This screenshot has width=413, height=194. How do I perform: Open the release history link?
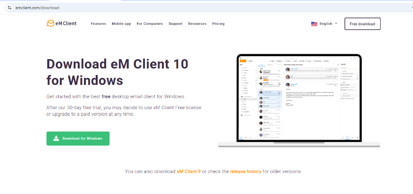(245, 172)
